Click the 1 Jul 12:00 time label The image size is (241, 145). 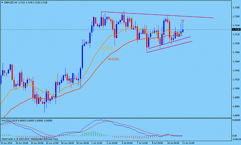[97, 143]
